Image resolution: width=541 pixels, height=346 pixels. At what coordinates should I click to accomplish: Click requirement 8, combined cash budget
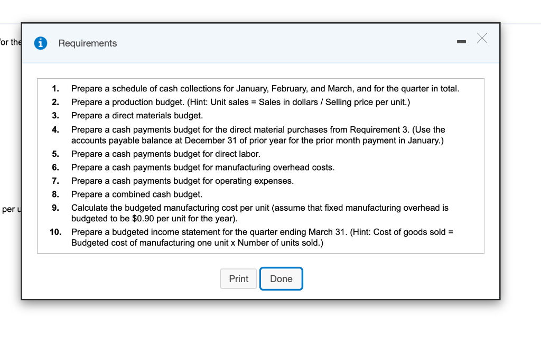[x=136, y=194]
